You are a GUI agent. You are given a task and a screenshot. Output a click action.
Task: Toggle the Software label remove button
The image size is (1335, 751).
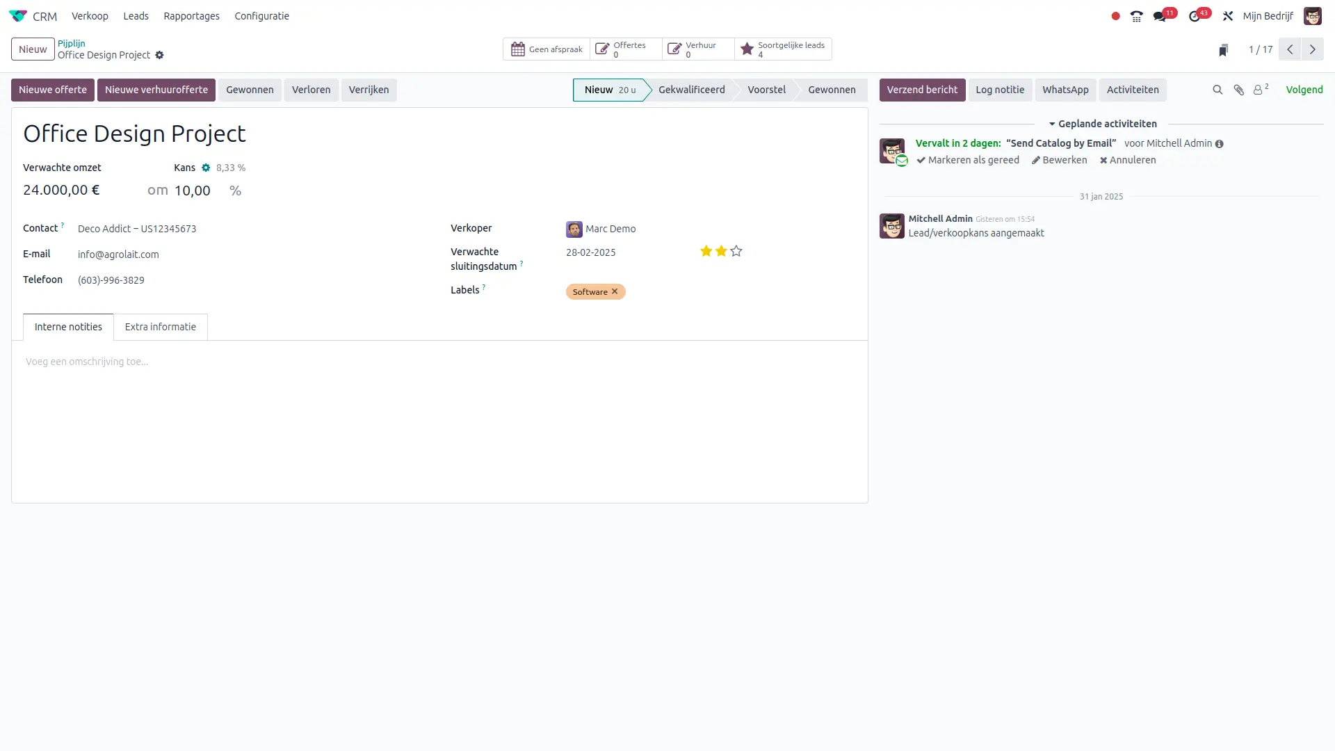click(x=615, y=291)
